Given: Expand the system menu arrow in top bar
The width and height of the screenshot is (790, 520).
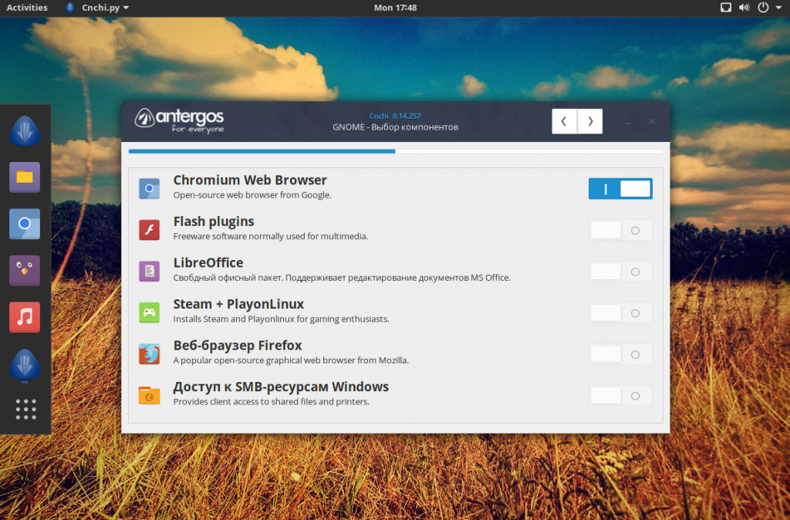Looking at the screenshot, I should pos(778,8).
